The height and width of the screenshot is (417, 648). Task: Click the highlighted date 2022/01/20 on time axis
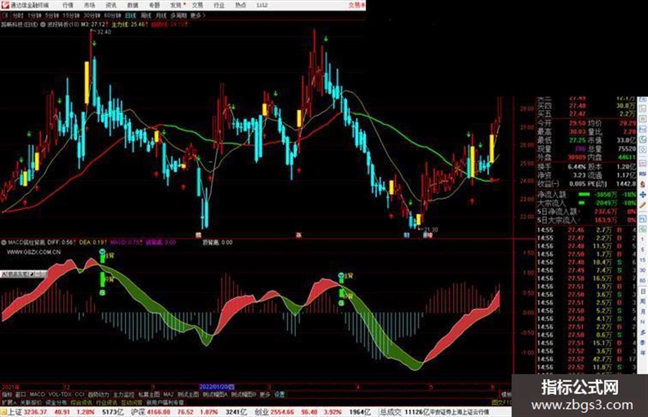216,388
